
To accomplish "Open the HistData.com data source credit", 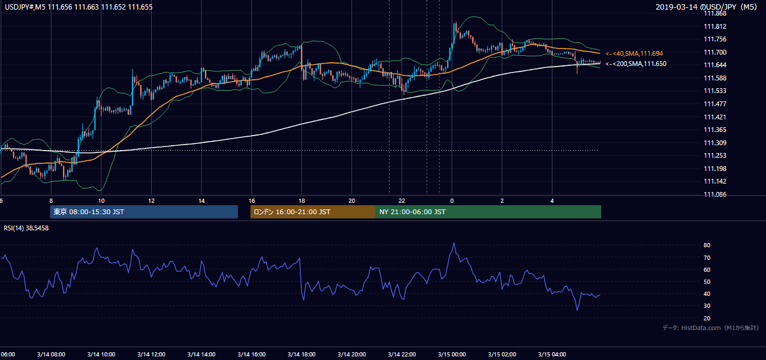I will 711,328.
